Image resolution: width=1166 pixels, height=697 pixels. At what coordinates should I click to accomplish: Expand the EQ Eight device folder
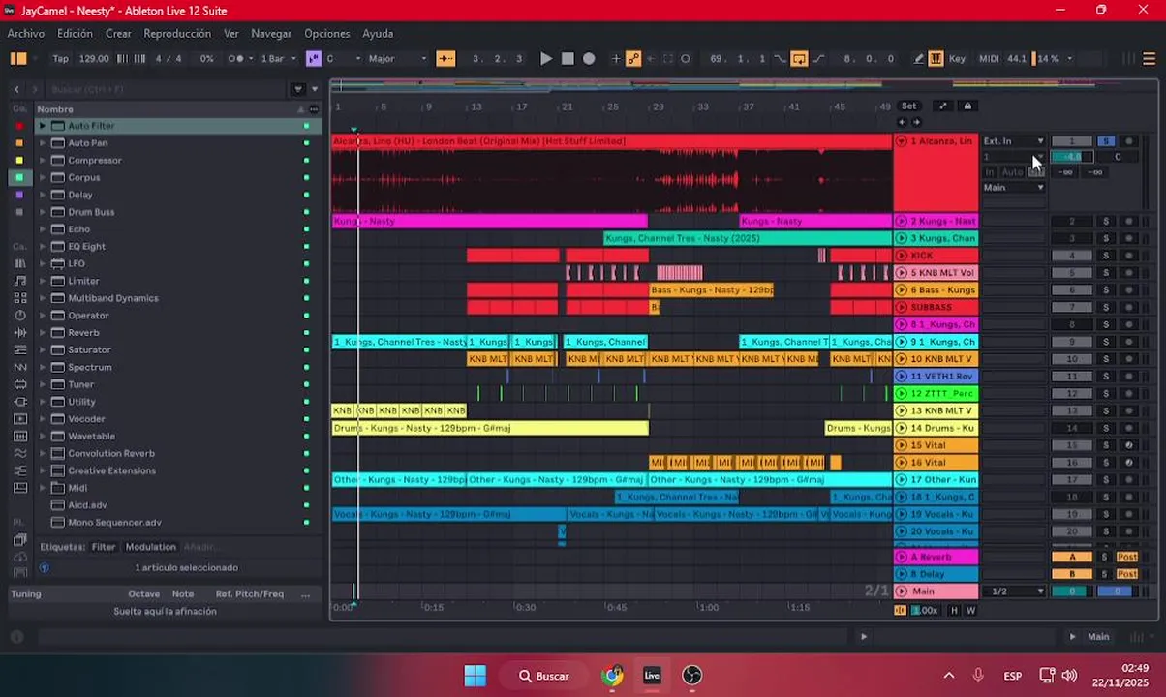click(42, 247)
